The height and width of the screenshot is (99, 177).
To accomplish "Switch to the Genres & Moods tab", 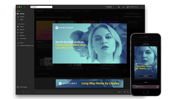I will click(61, 11).
